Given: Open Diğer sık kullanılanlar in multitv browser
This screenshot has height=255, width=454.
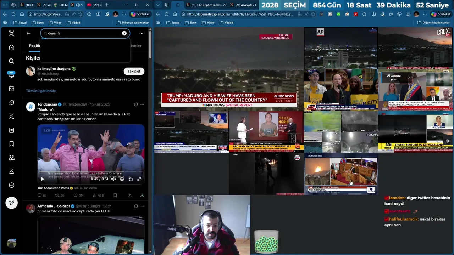Looking at the screenshot, I should pos(433,22).
